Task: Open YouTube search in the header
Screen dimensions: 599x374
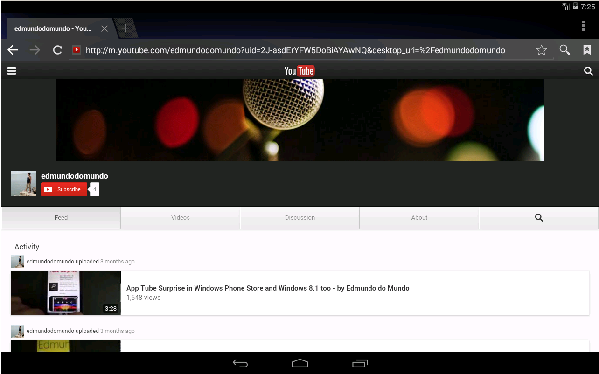Action: (588, 71)
